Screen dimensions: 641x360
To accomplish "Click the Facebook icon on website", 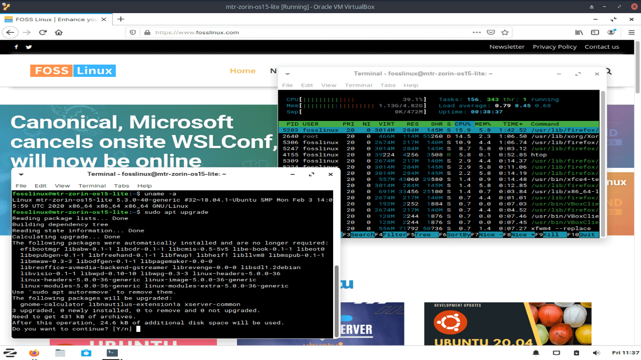I will [16, 47].
